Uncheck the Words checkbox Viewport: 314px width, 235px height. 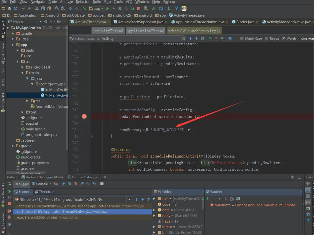pyautogui.click(x=284, y=38)
